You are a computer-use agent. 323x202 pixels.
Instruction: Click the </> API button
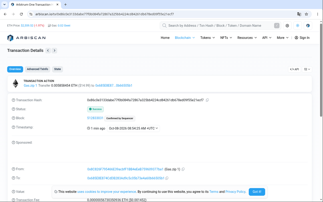click(x=294, y=69)
